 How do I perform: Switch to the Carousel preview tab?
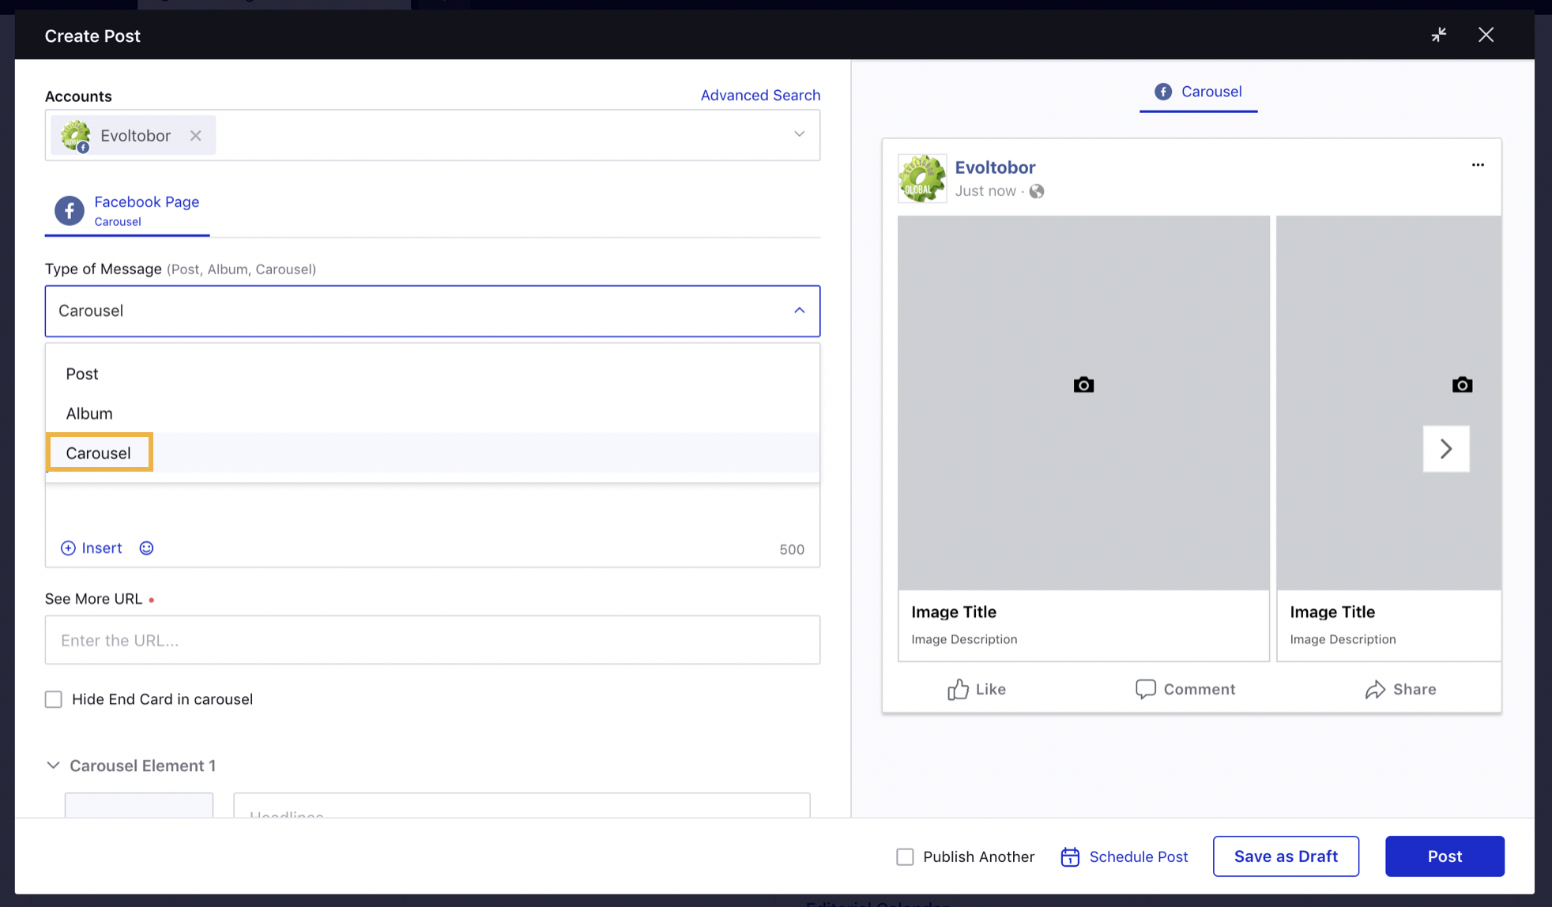(x=1198, y=92)
